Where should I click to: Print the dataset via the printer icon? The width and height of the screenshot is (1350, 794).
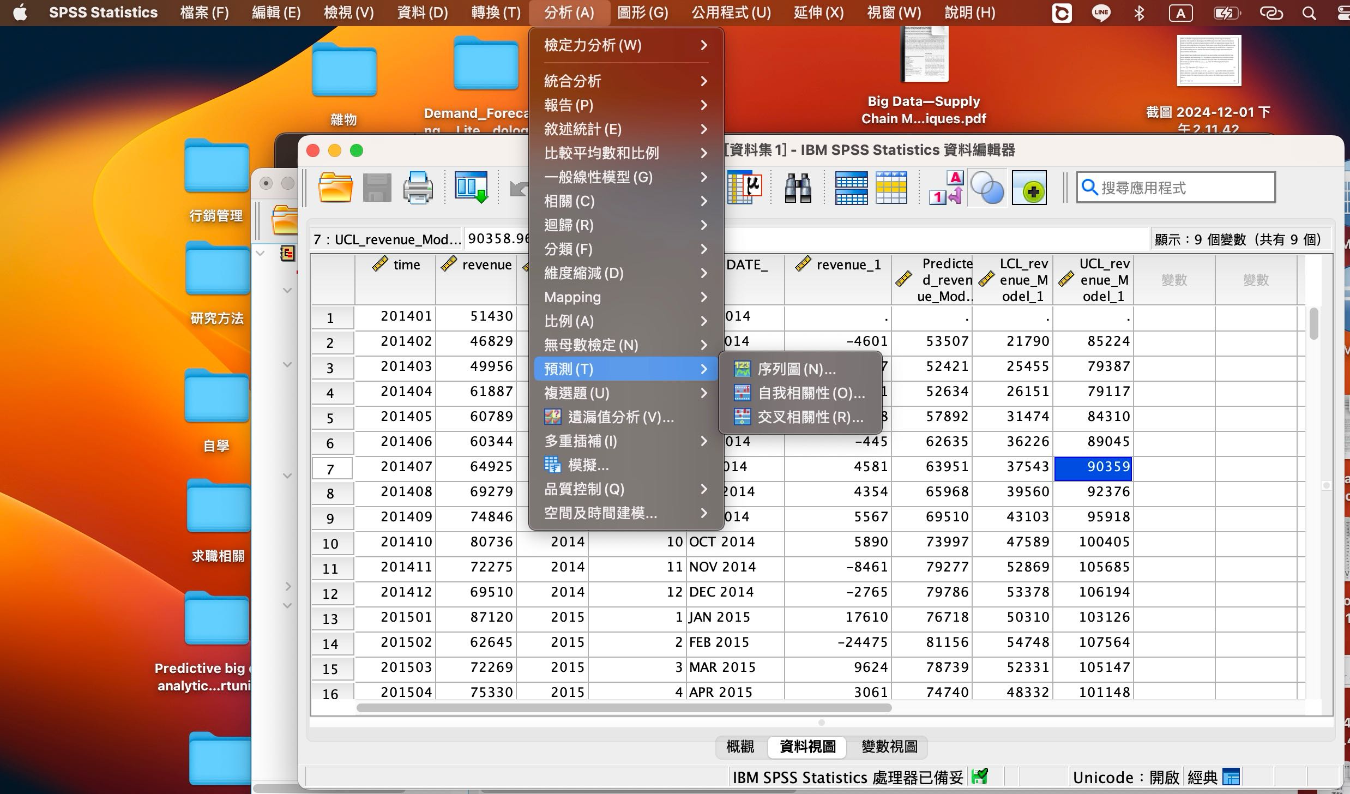(x=417, y=187)
